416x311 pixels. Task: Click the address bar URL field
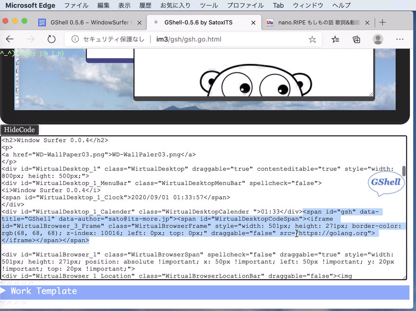click(x=191, y=40)
